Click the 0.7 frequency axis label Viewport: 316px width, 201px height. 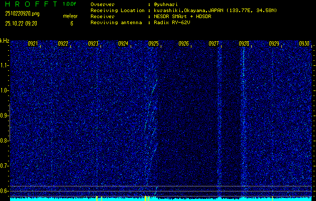click(x=4, y=166)
